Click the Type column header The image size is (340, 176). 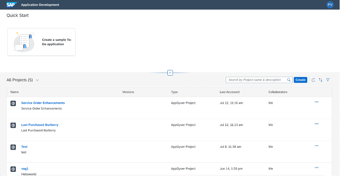click(175, 92)
